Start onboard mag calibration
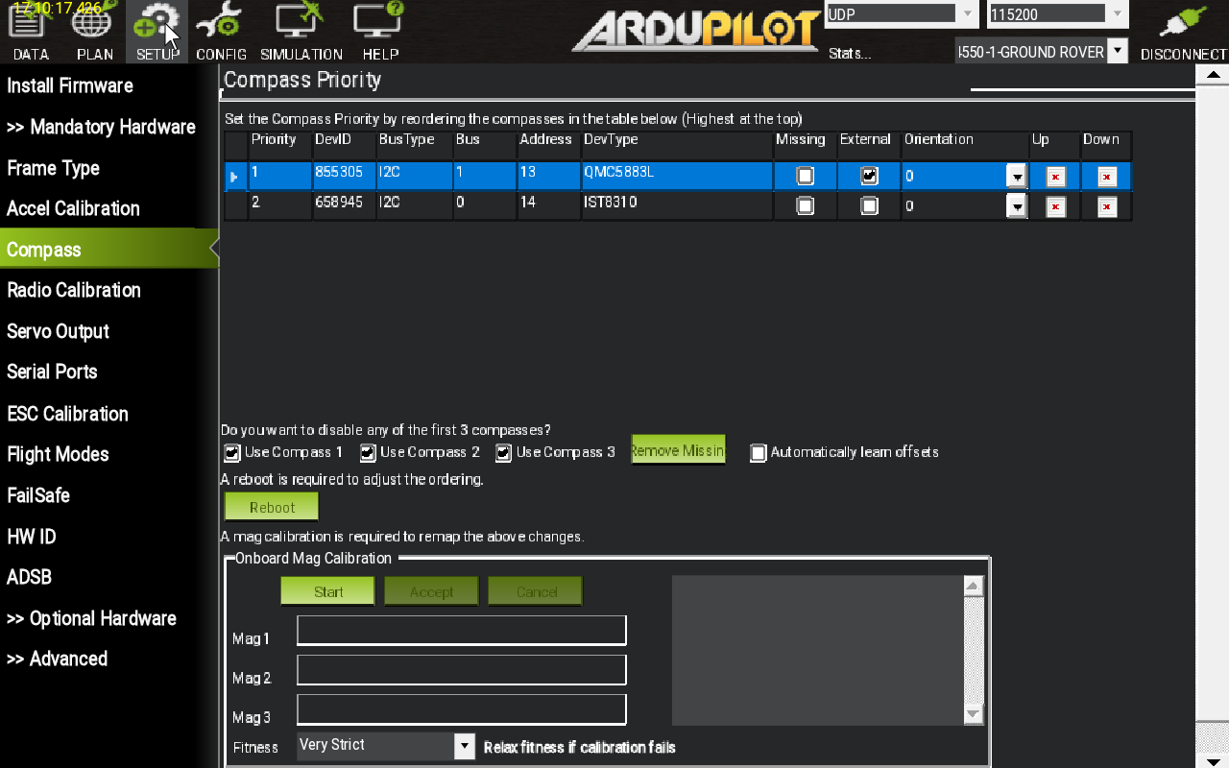 tap(327, 591)
